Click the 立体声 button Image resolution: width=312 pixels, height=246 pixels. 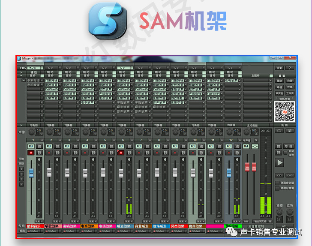click(x=290, y=93)
